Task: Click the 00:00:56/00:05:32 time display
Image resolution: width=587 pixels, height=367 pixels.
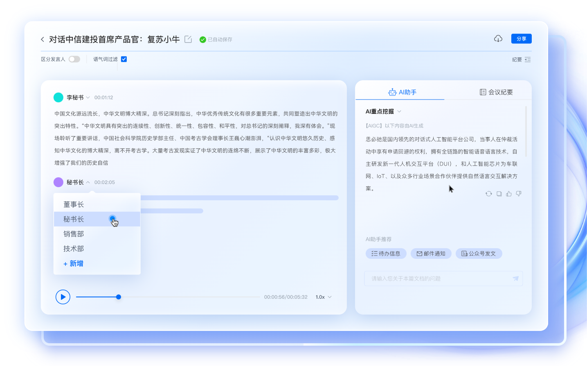Action: click(x=286, y=297)
